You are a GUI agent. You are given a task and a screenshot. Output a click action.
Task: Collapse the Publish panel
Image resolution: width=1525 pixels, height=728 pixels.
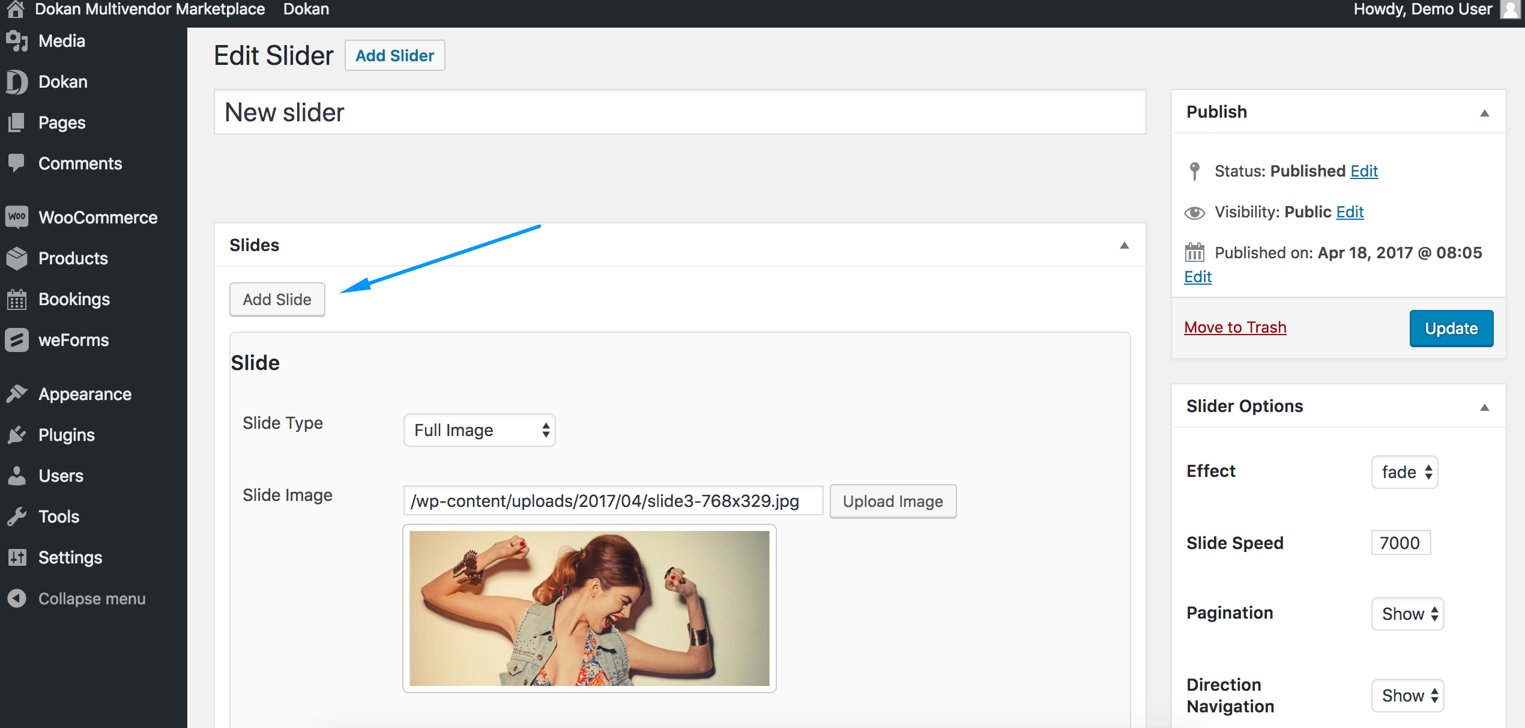1484,112
